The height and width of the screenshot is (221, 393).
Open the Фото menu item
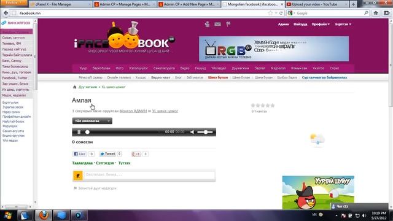tap(120, 68)
